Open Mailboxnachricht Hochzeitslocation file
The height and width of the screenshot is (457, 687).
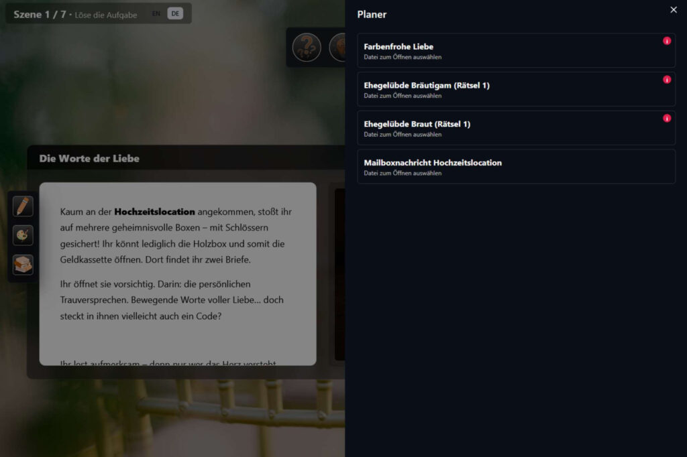(510, 167)
